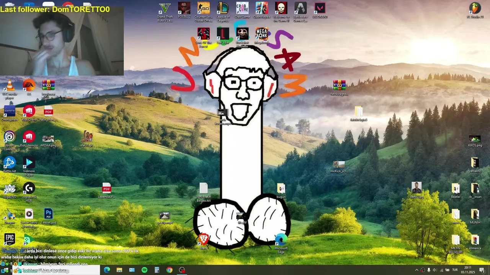The image size is (490, 275).
Task: Launch the VALORANT desktop shortcut
Action: [320, 11]
